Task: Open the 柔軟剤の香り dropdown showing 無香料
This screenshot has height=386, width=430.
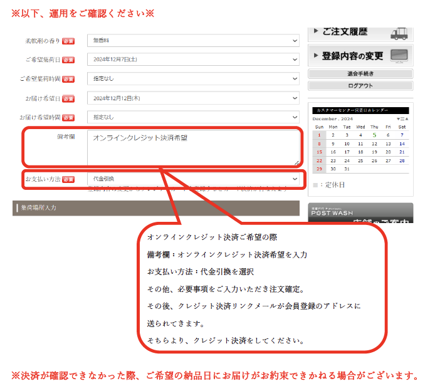Action: click(193, 41)
